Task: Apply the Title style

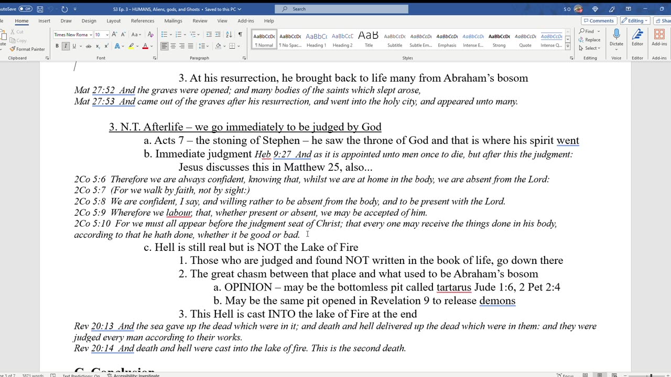Action: tap(369, 40)
